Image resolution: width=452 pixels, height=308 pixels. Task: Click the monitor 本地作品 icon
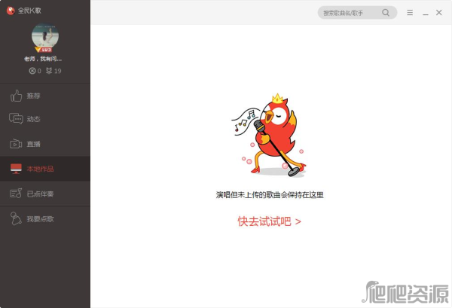pos(16,169)
